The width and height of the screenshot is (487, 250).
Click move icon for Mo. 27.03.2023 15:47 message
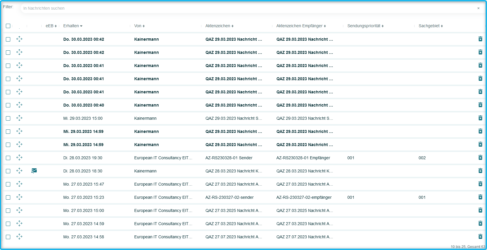coord(19,184)
